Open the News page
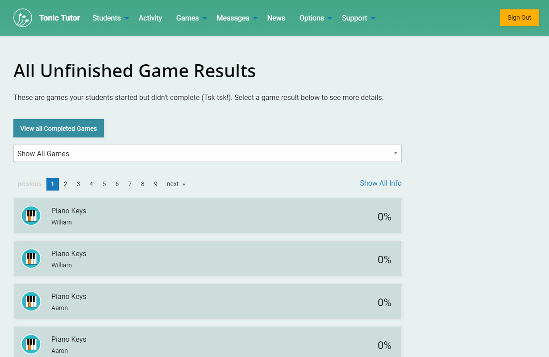The width and height of the screenshot is (549, 357). tap(276, 18)
